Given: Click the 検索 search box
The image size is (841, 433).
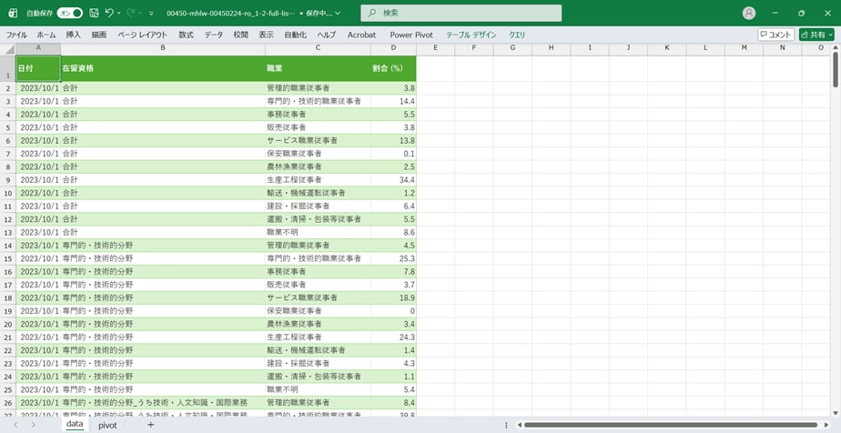Looking at the screenshot, I should pyautogui.click(x=446, y=14).
